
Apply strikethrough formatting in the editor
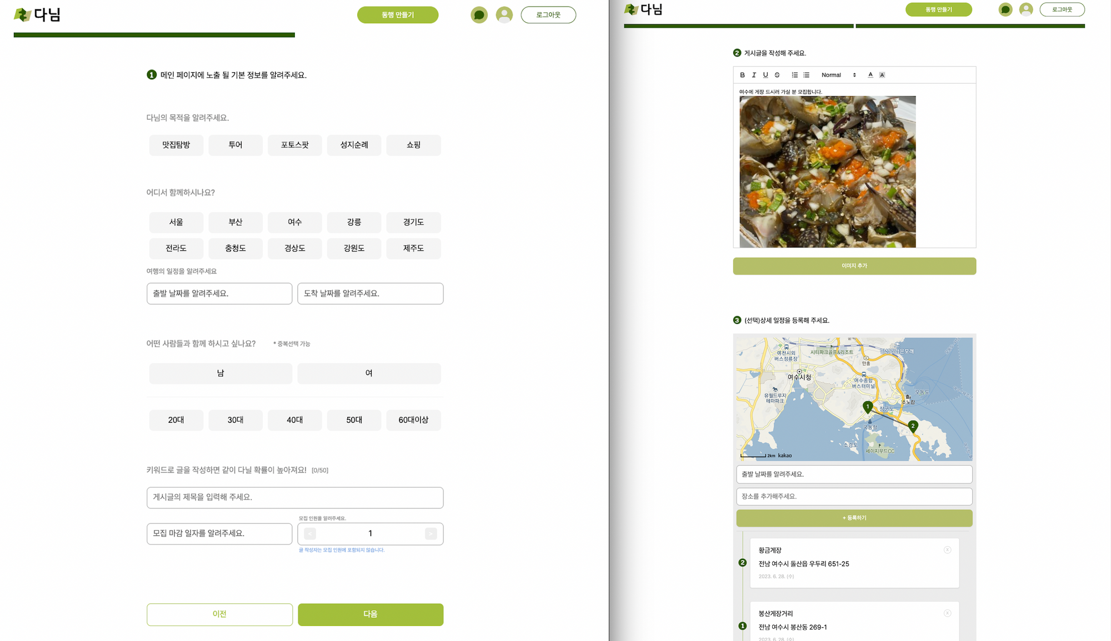(777, 75)
